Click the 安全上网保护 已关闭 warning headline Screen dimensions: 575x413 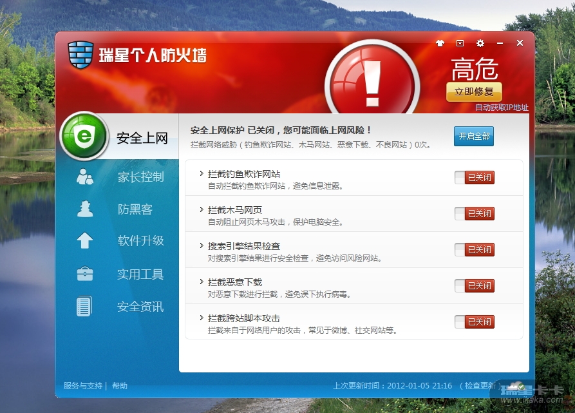[x=281, y=130]
